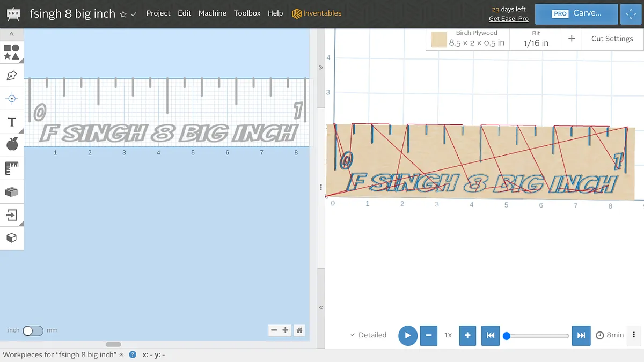Open the Machine menu
This screenshot has height=362, width=644.
tap(213, 13)
